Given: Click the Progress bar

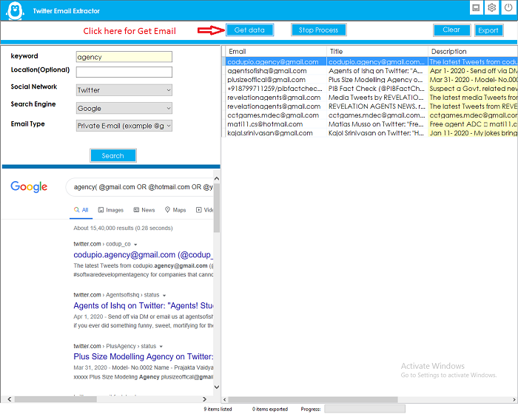Looking at the screenshot, I should (365, 409).
